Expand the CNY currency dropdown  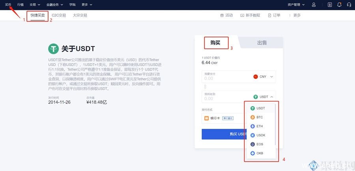[x=263, y=77]
